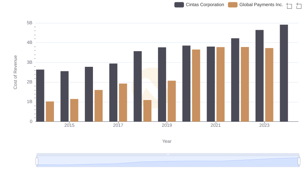306x176 pixels.
Task: Click the Cintas bar for 2023
Action: 259,76
